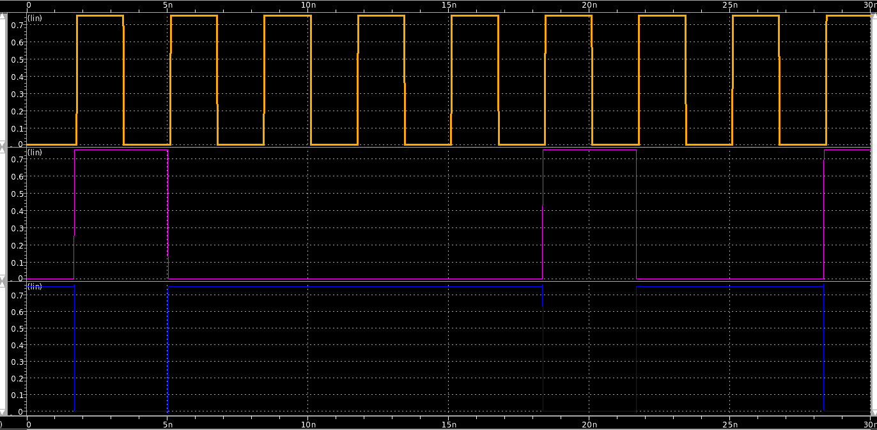Click the 15n mark on the top time axis
877x430 pixels.
click(449, 4)
